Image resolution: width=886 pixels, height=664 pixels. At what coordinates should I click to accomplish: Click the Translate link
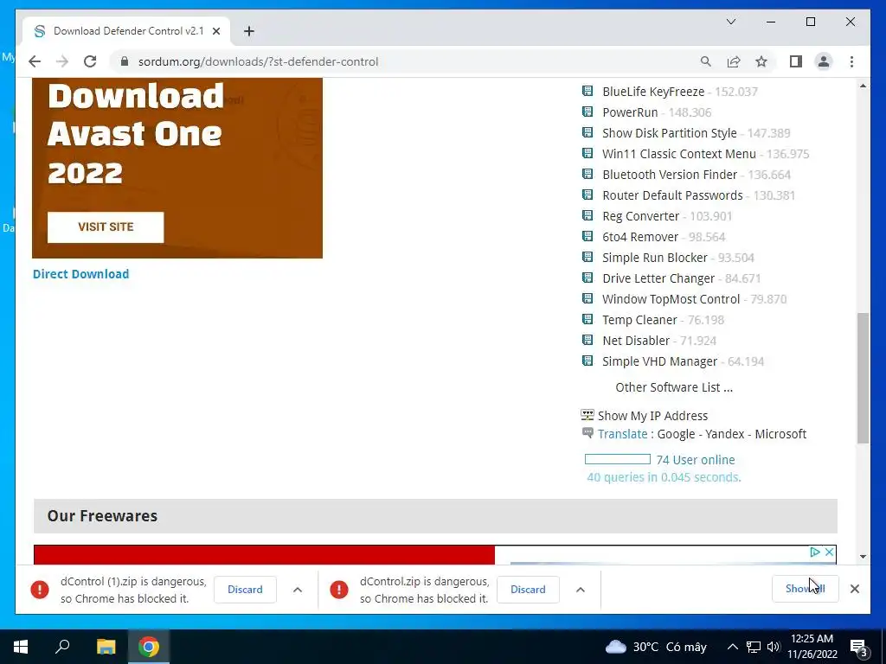click(623, 434)
